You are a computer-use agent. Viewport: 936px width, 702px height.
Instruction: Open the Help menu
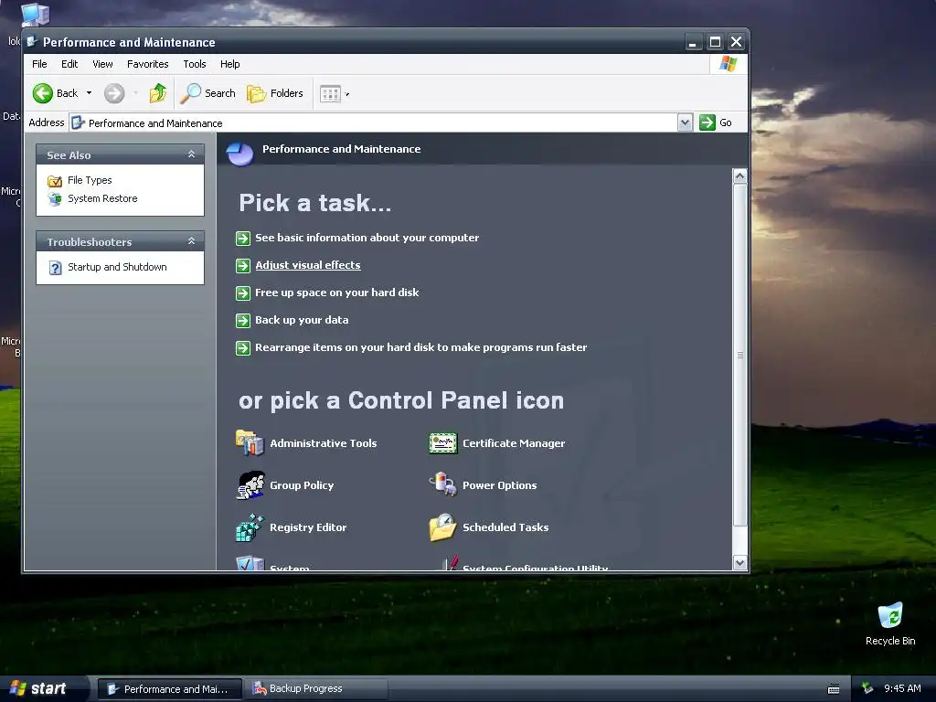tap(229, 64)
